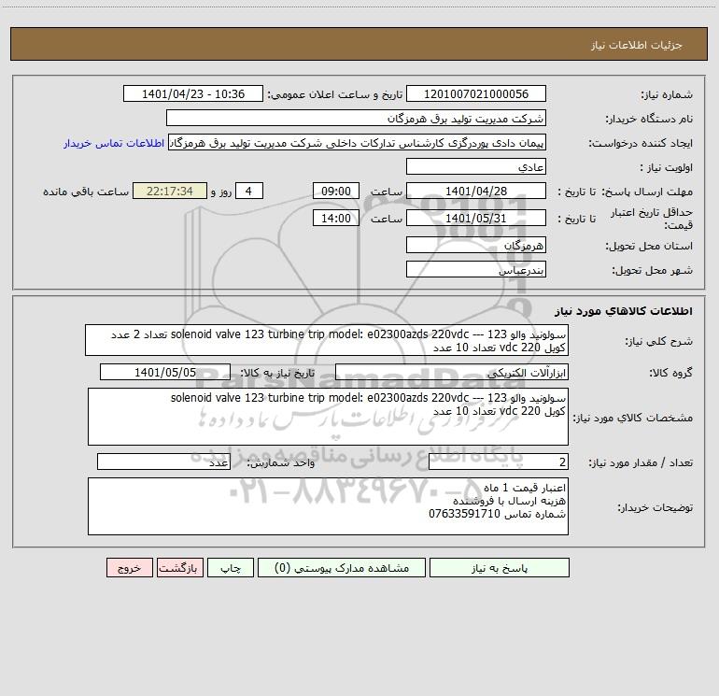Screen dimensions: 719x696
Task: Click the جزئیات اطلاعات نیاز header title
Action: coord(637,45)
